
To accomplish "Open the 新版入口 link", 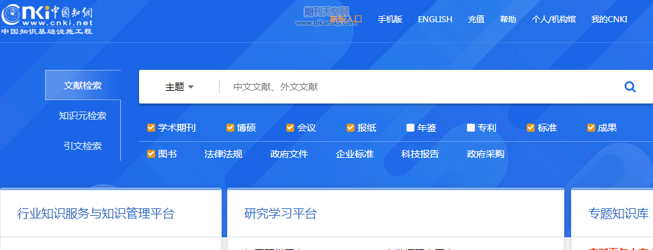I will pyautogui.click(x=346, y=19).
